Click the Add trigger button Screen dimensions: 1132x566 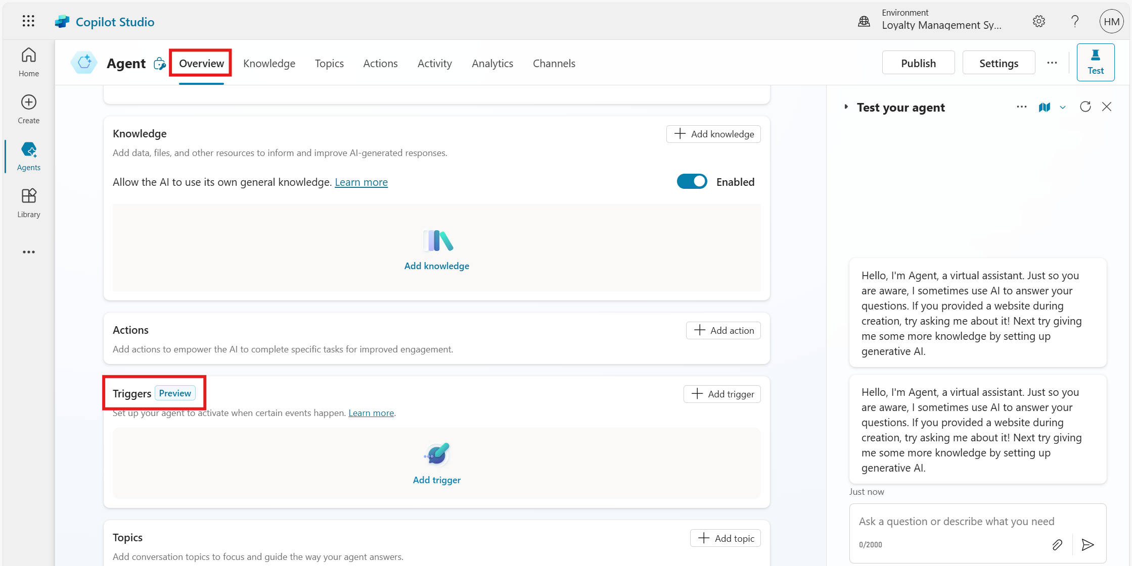point(722,394)
